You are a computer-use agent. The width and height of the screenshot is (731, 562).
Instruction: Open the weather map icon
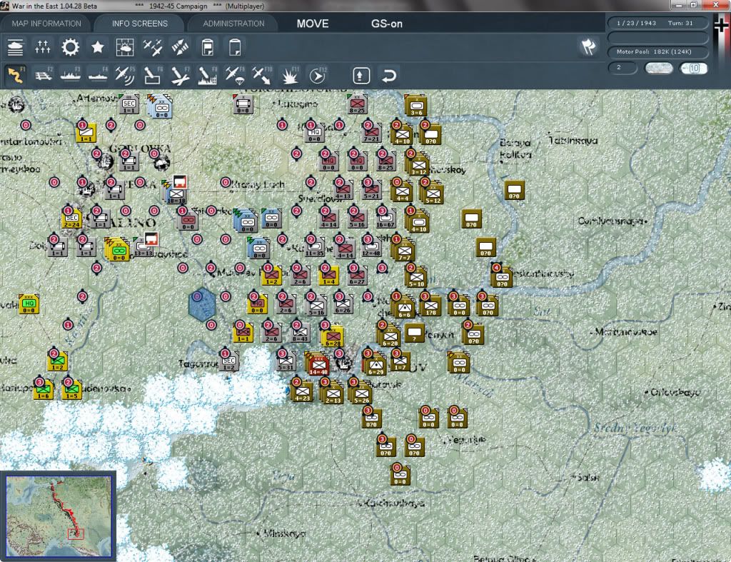[125, 47]
